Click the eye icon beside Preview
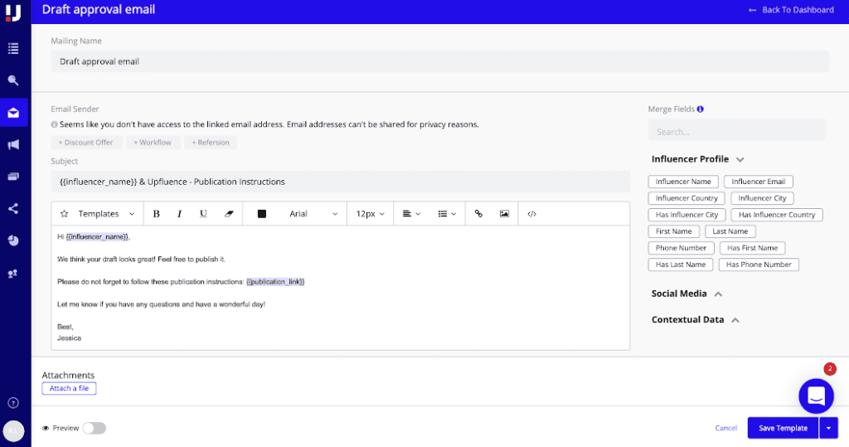849x447 pixels. 46,428
